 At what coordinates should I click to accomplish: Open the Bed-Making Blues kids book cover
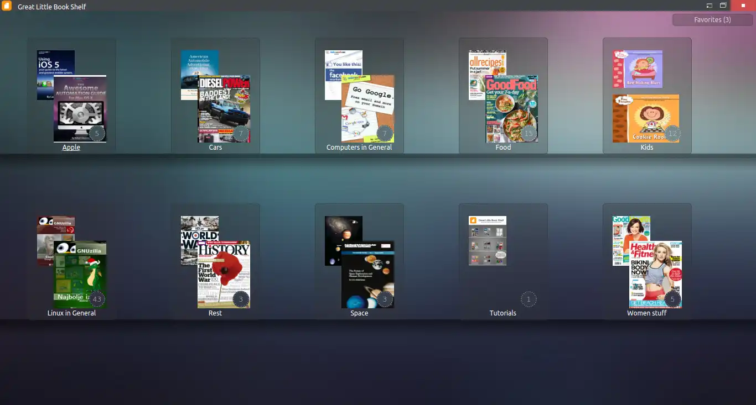pos(638,69)
